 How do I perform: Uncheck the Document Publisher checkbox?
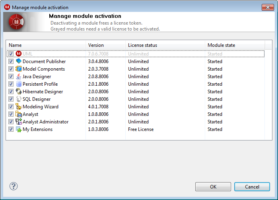[11, 61]
